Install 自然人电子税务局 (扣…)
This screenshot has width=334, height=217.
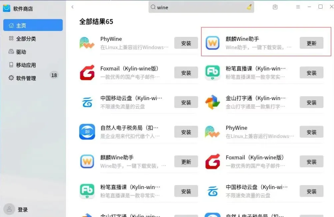pyautogui.click(x=186, y=132)
